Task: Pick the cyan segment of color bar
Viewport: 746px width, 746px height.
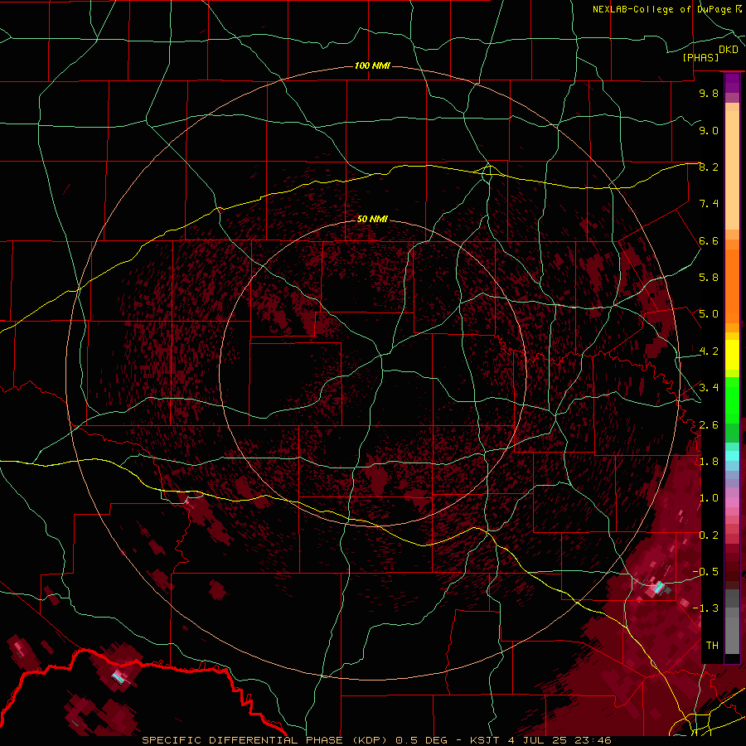Action: (x=732, y=455)
